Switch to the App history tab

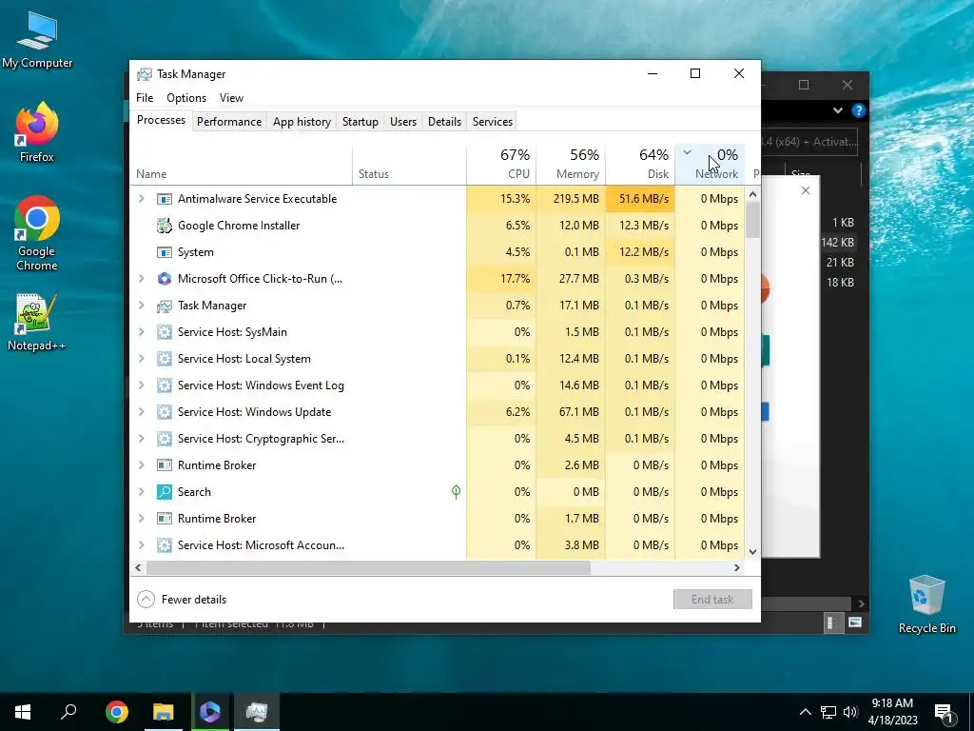302,122
